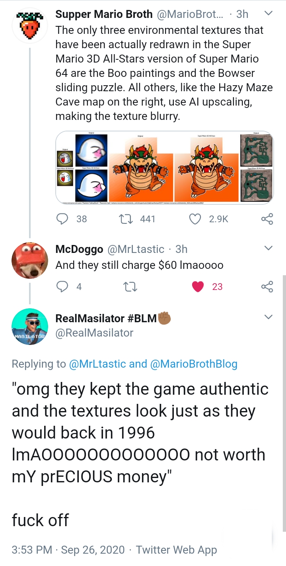Like the Supper Mario Broth tweet
Image resolution: width=286 pixels, height=566 pixels.
(x=195, y=219)
